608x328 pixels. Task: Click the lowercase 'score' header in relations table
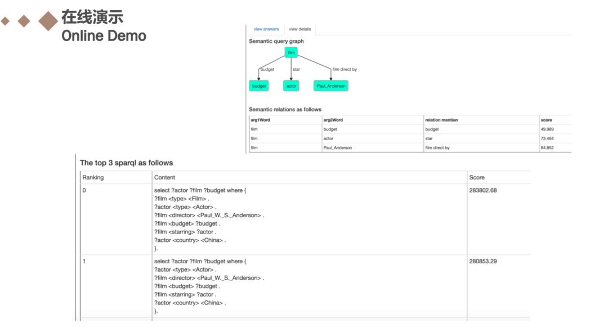(546, 120)
